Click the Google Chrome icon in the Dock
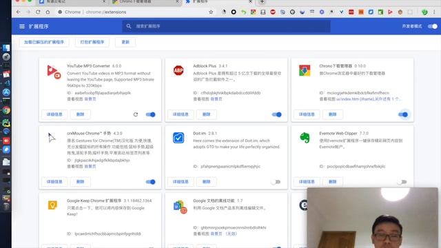Screen dimensions: 441x248 pos(6,110)
